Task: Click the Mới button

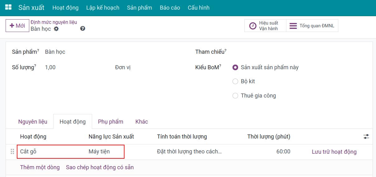Action: pos(17,26)
